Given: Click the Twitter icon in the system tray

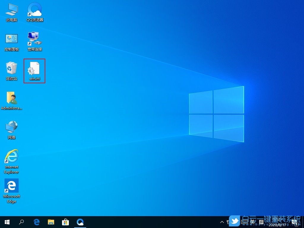Looking at the screenshot, I should coord(235,221).
